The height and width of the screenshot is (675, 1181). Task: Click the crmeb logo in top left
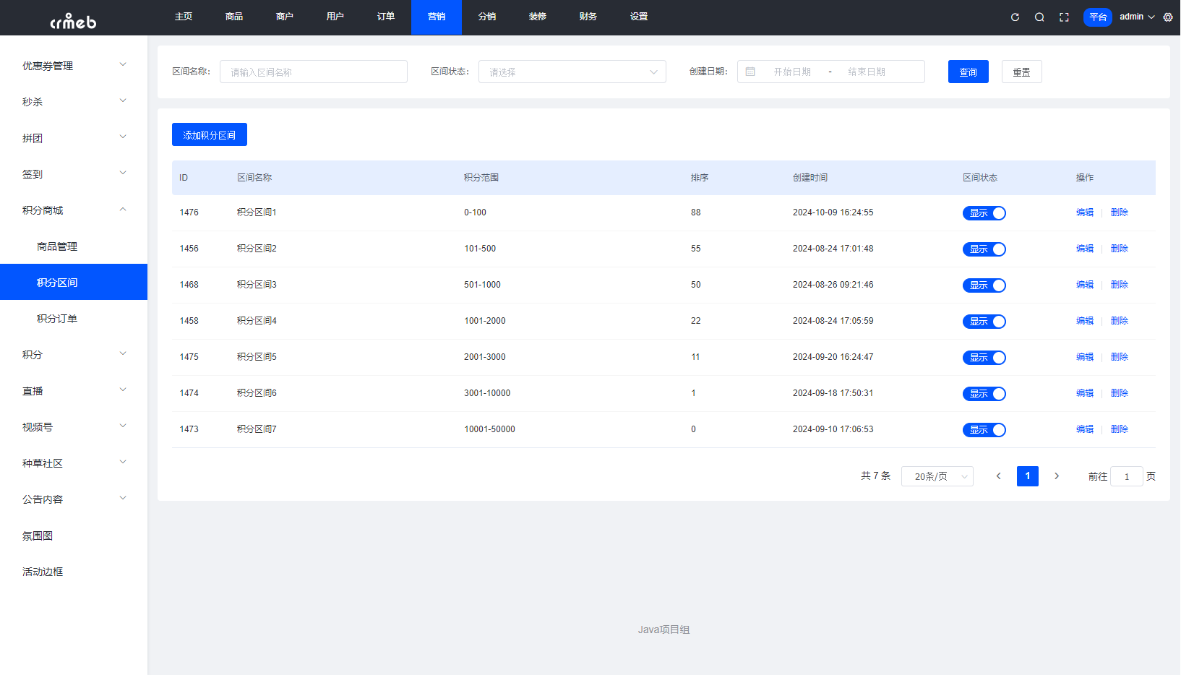coord(73,20)
